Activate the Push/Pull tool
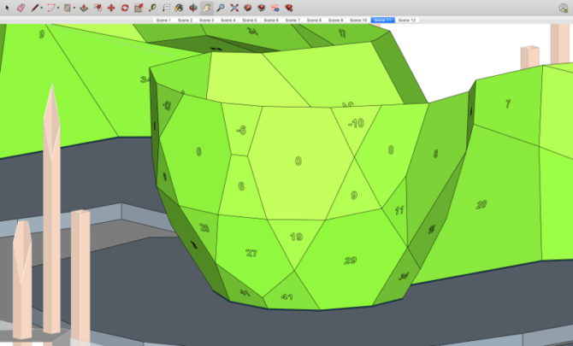 (82, 7)
